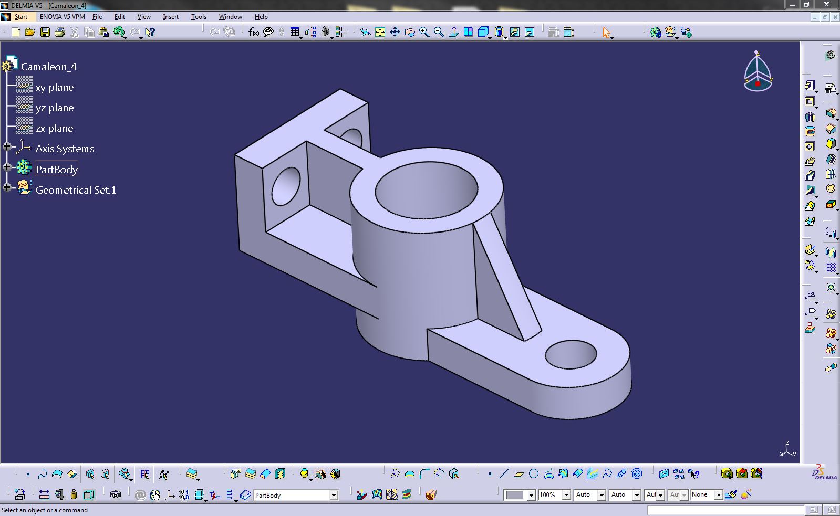The image size is (840, 516).
Task: Click the graphic properties color swatch
Action: pyautogui.click(x=515, y=495)
